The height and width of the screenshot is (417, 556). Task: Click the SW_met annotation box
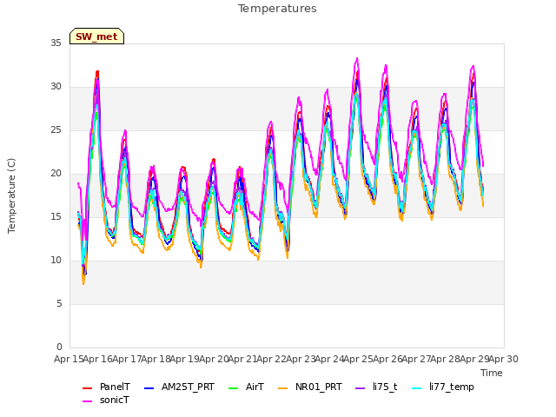click(x=96, y=36)
